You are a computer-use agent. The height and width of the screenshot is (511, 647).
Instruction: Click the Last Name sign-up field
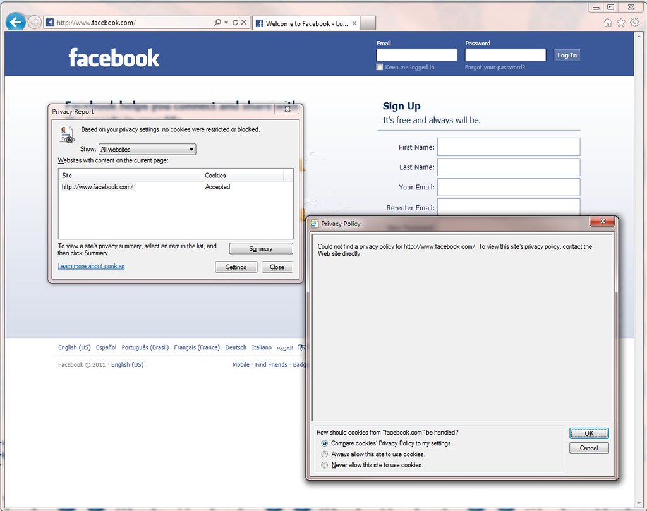tap(509, 167)
